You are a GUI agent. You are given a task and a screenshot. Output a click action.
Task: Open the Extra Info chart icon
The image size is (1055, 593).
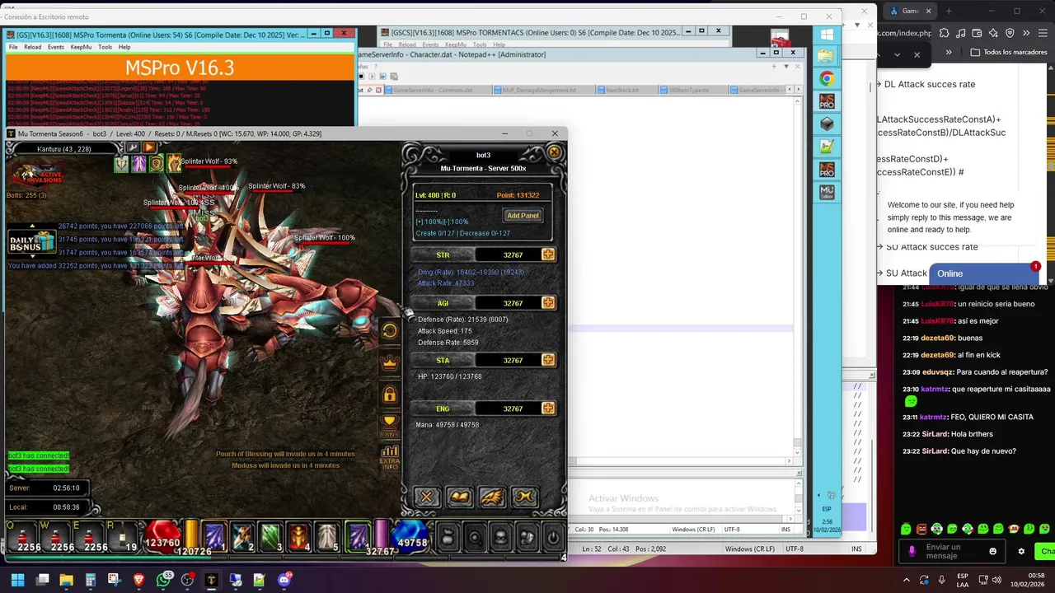pyautogui.click(x=390, y=455)
